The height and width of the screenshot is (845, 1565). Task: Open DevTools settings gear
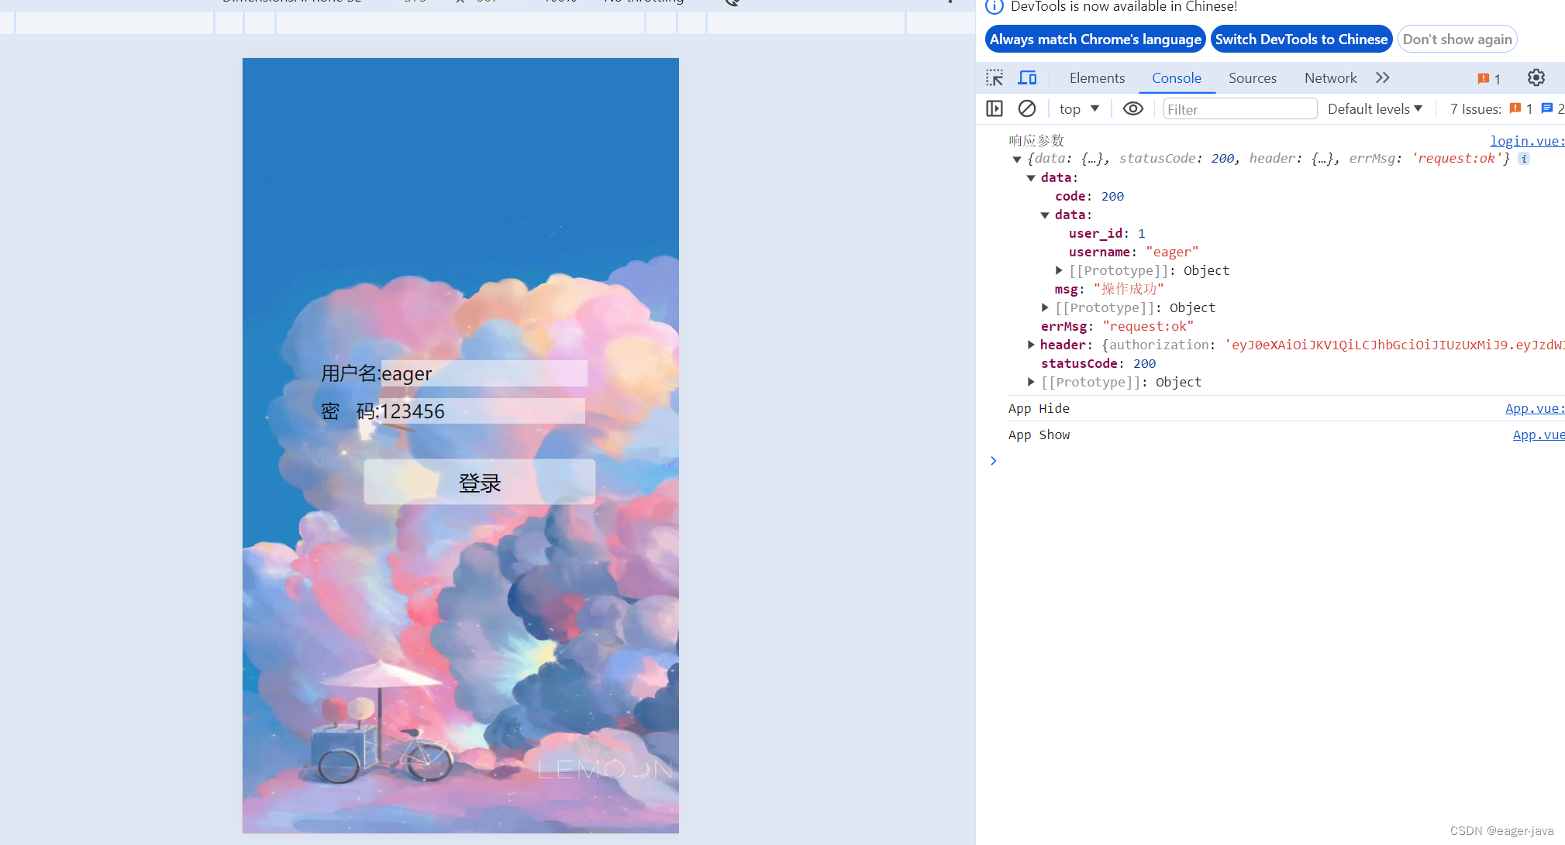pyautogui.click(x=1536, y=78)
